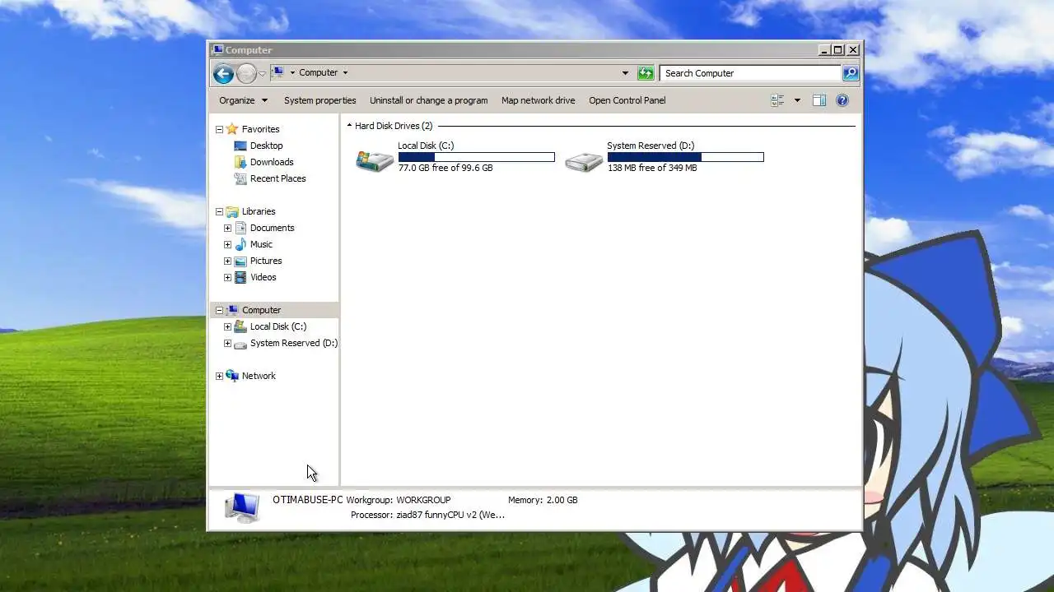This screenshot has width=1054, height=592.
Task: Expand the Videos library
Action: click(x=227, y=277)
